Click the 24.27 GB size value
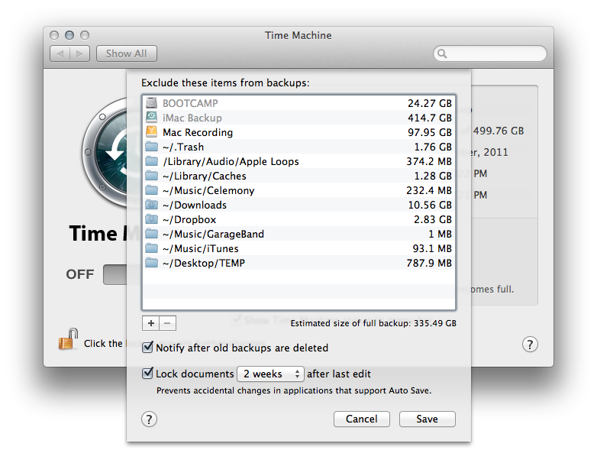The image size is (597, 450). click(430, 103)
